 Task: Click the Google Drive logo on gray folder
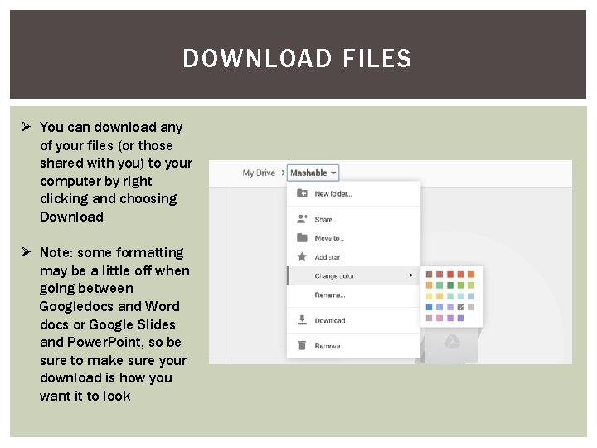[452, 341]
